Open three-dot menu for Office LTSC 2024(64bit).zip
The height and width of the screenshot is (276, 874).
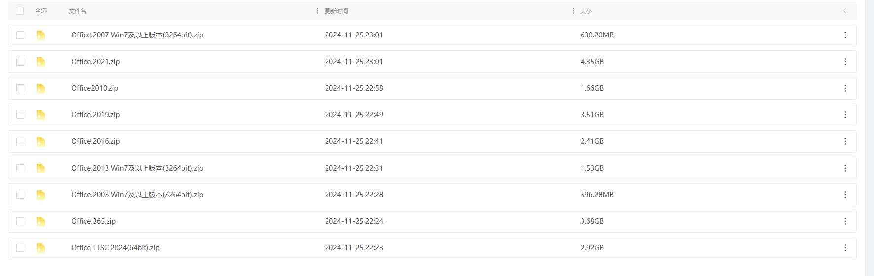coord(845,248)
